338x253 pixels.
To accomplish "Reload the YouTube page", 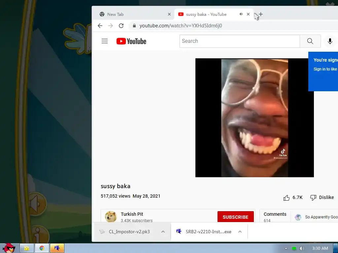I will pos(121,26).
